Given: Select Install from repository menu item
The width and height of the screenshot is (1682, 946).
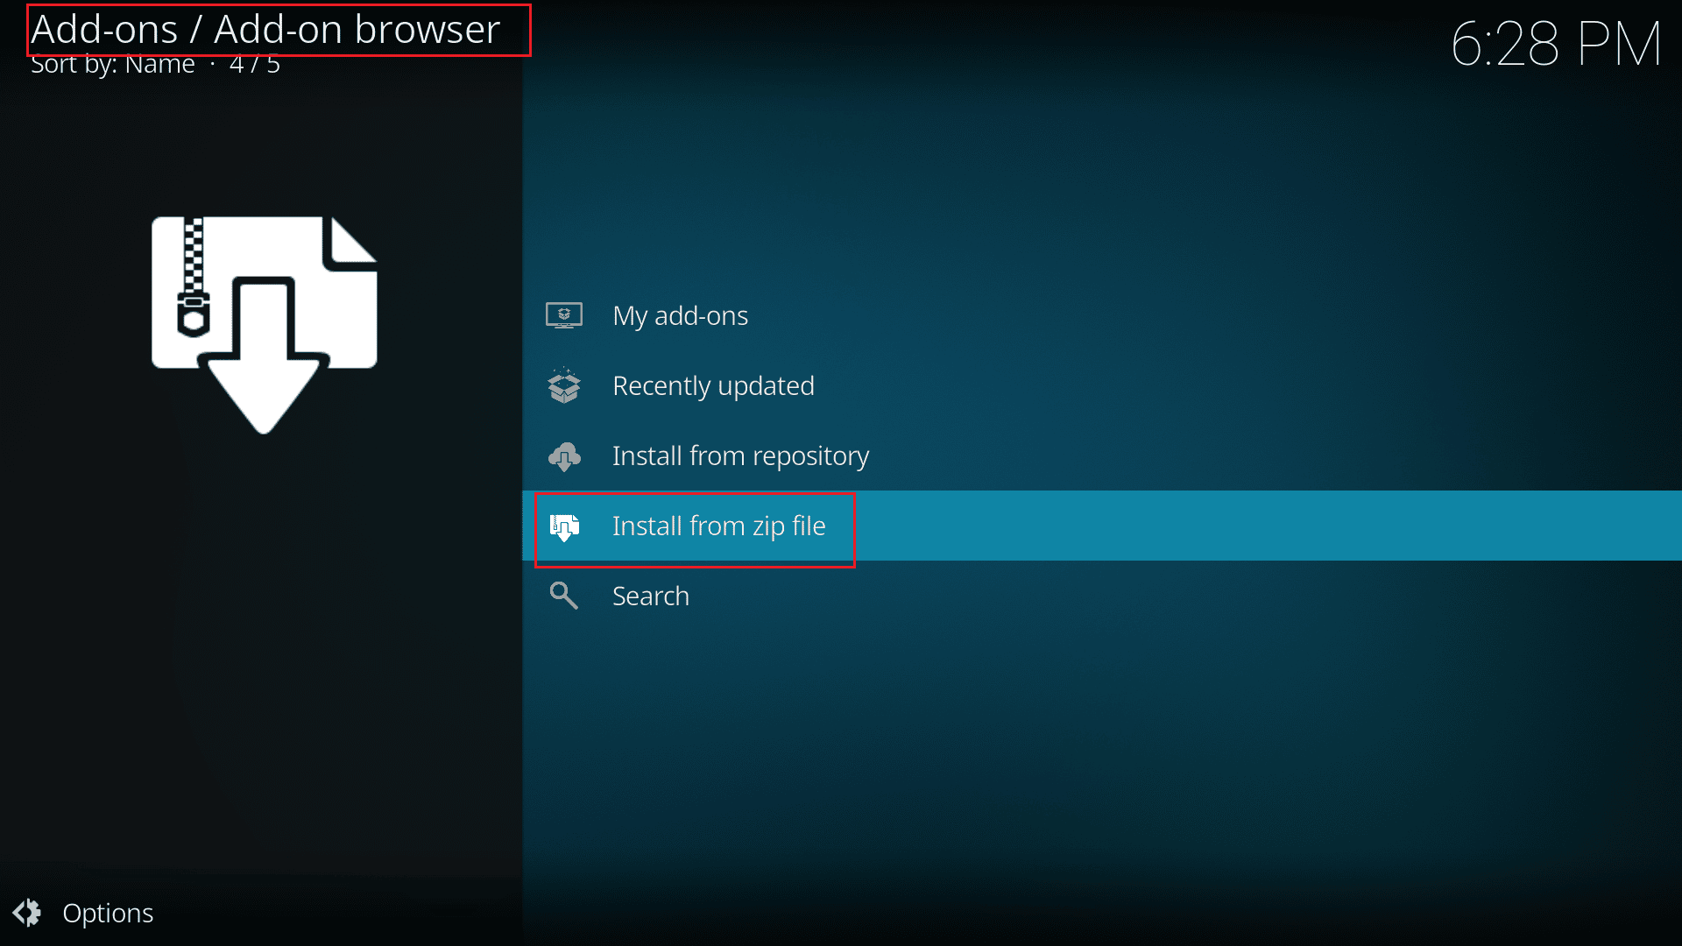Looking at the screenshot, I should (x=740, y=455).
